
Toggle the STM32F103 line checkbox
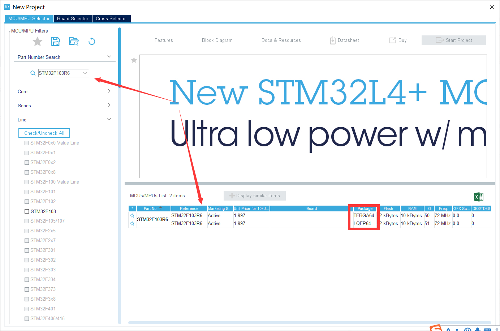(27, 211)
